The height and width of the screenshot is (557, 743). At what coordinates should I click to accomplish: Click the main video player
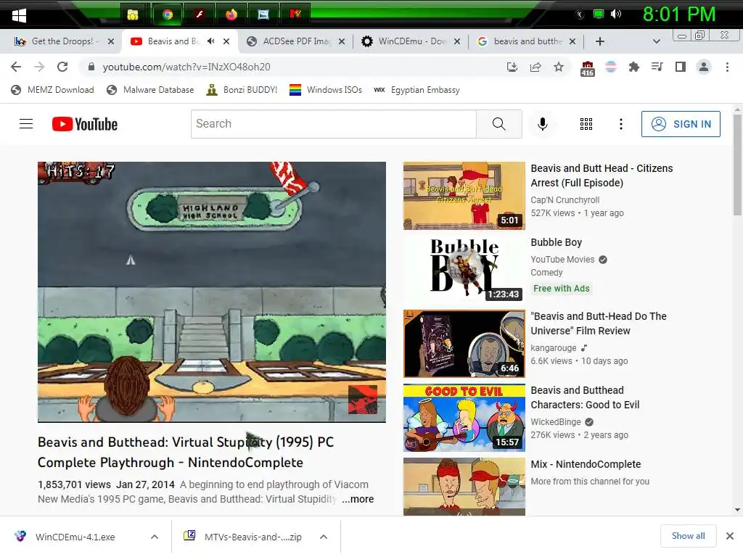[212, 292]
